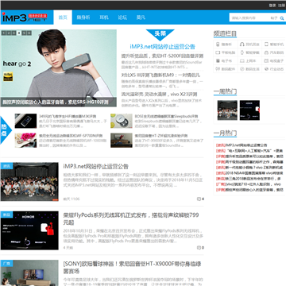Click comment icon on iMP3.net shutdown article
This screenshot has height=286, width=286.
point(199,199)
